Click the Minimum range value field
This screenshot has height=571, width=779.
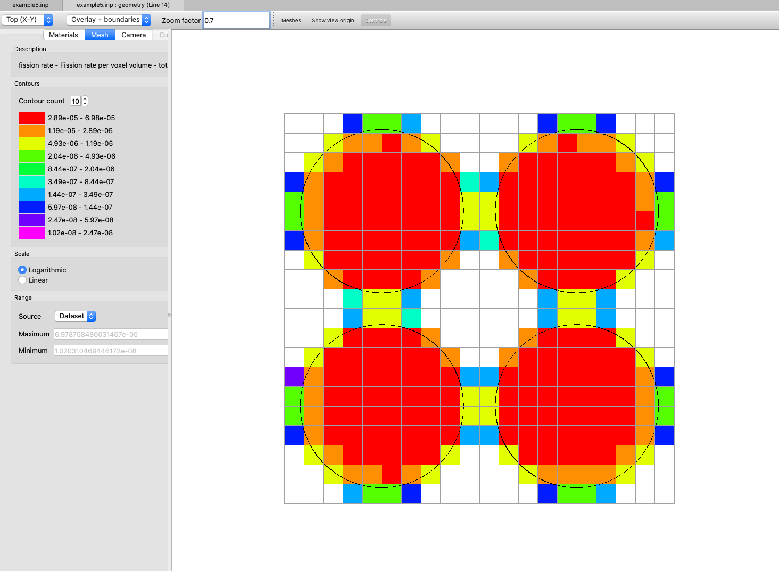tap(110, 351)
